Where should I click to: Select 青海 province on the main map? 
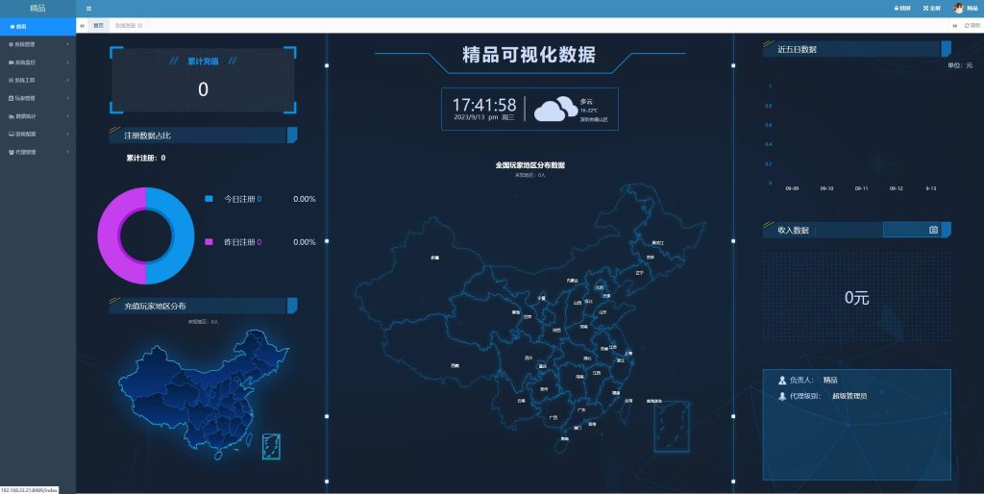point(516,312)
